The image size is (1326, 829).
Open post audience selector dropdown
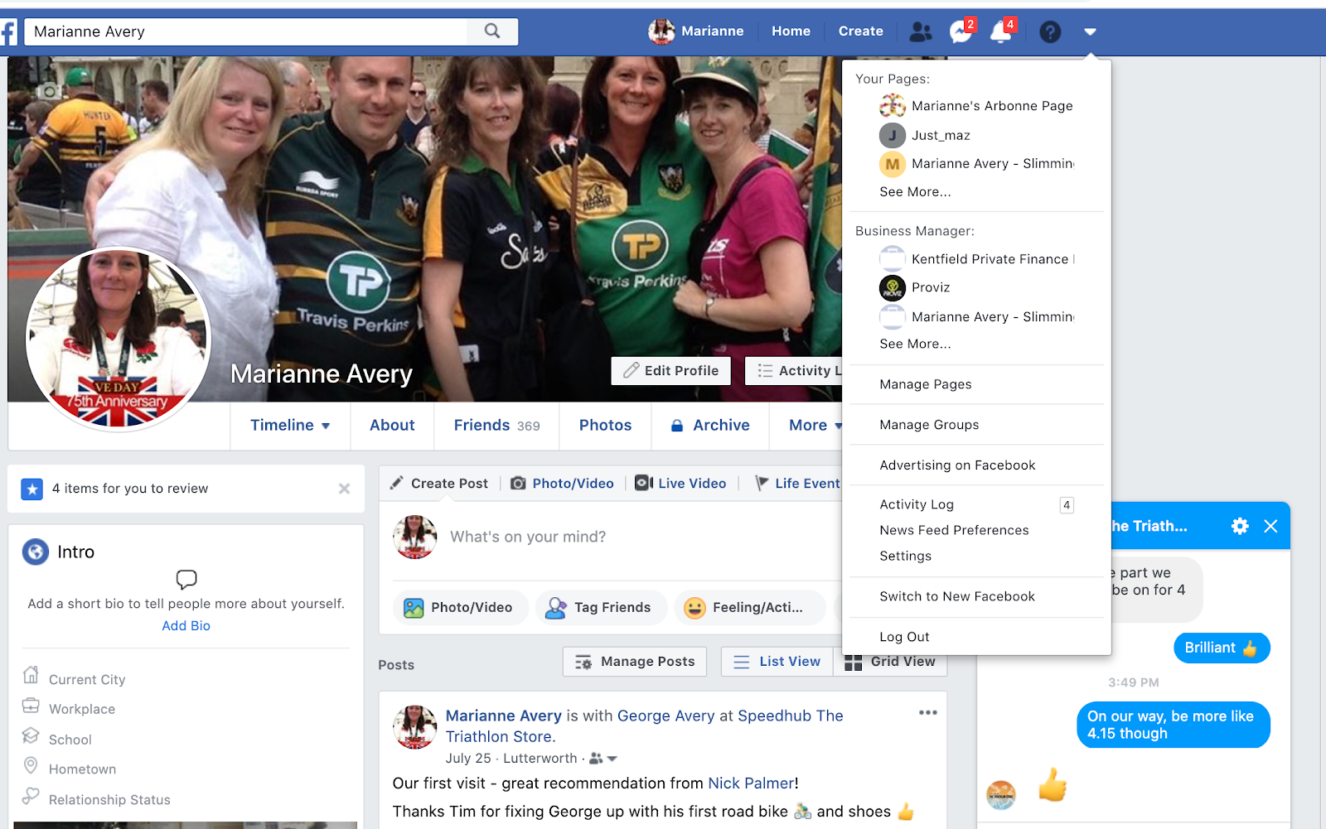(x=603, y=759)
